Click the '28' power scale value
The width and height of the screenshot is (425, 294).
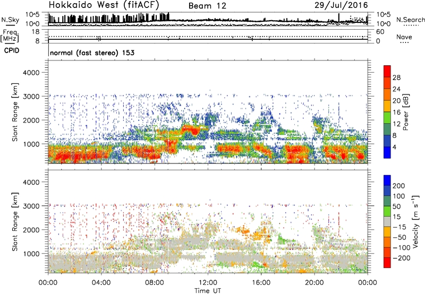[x=396, y=77]
